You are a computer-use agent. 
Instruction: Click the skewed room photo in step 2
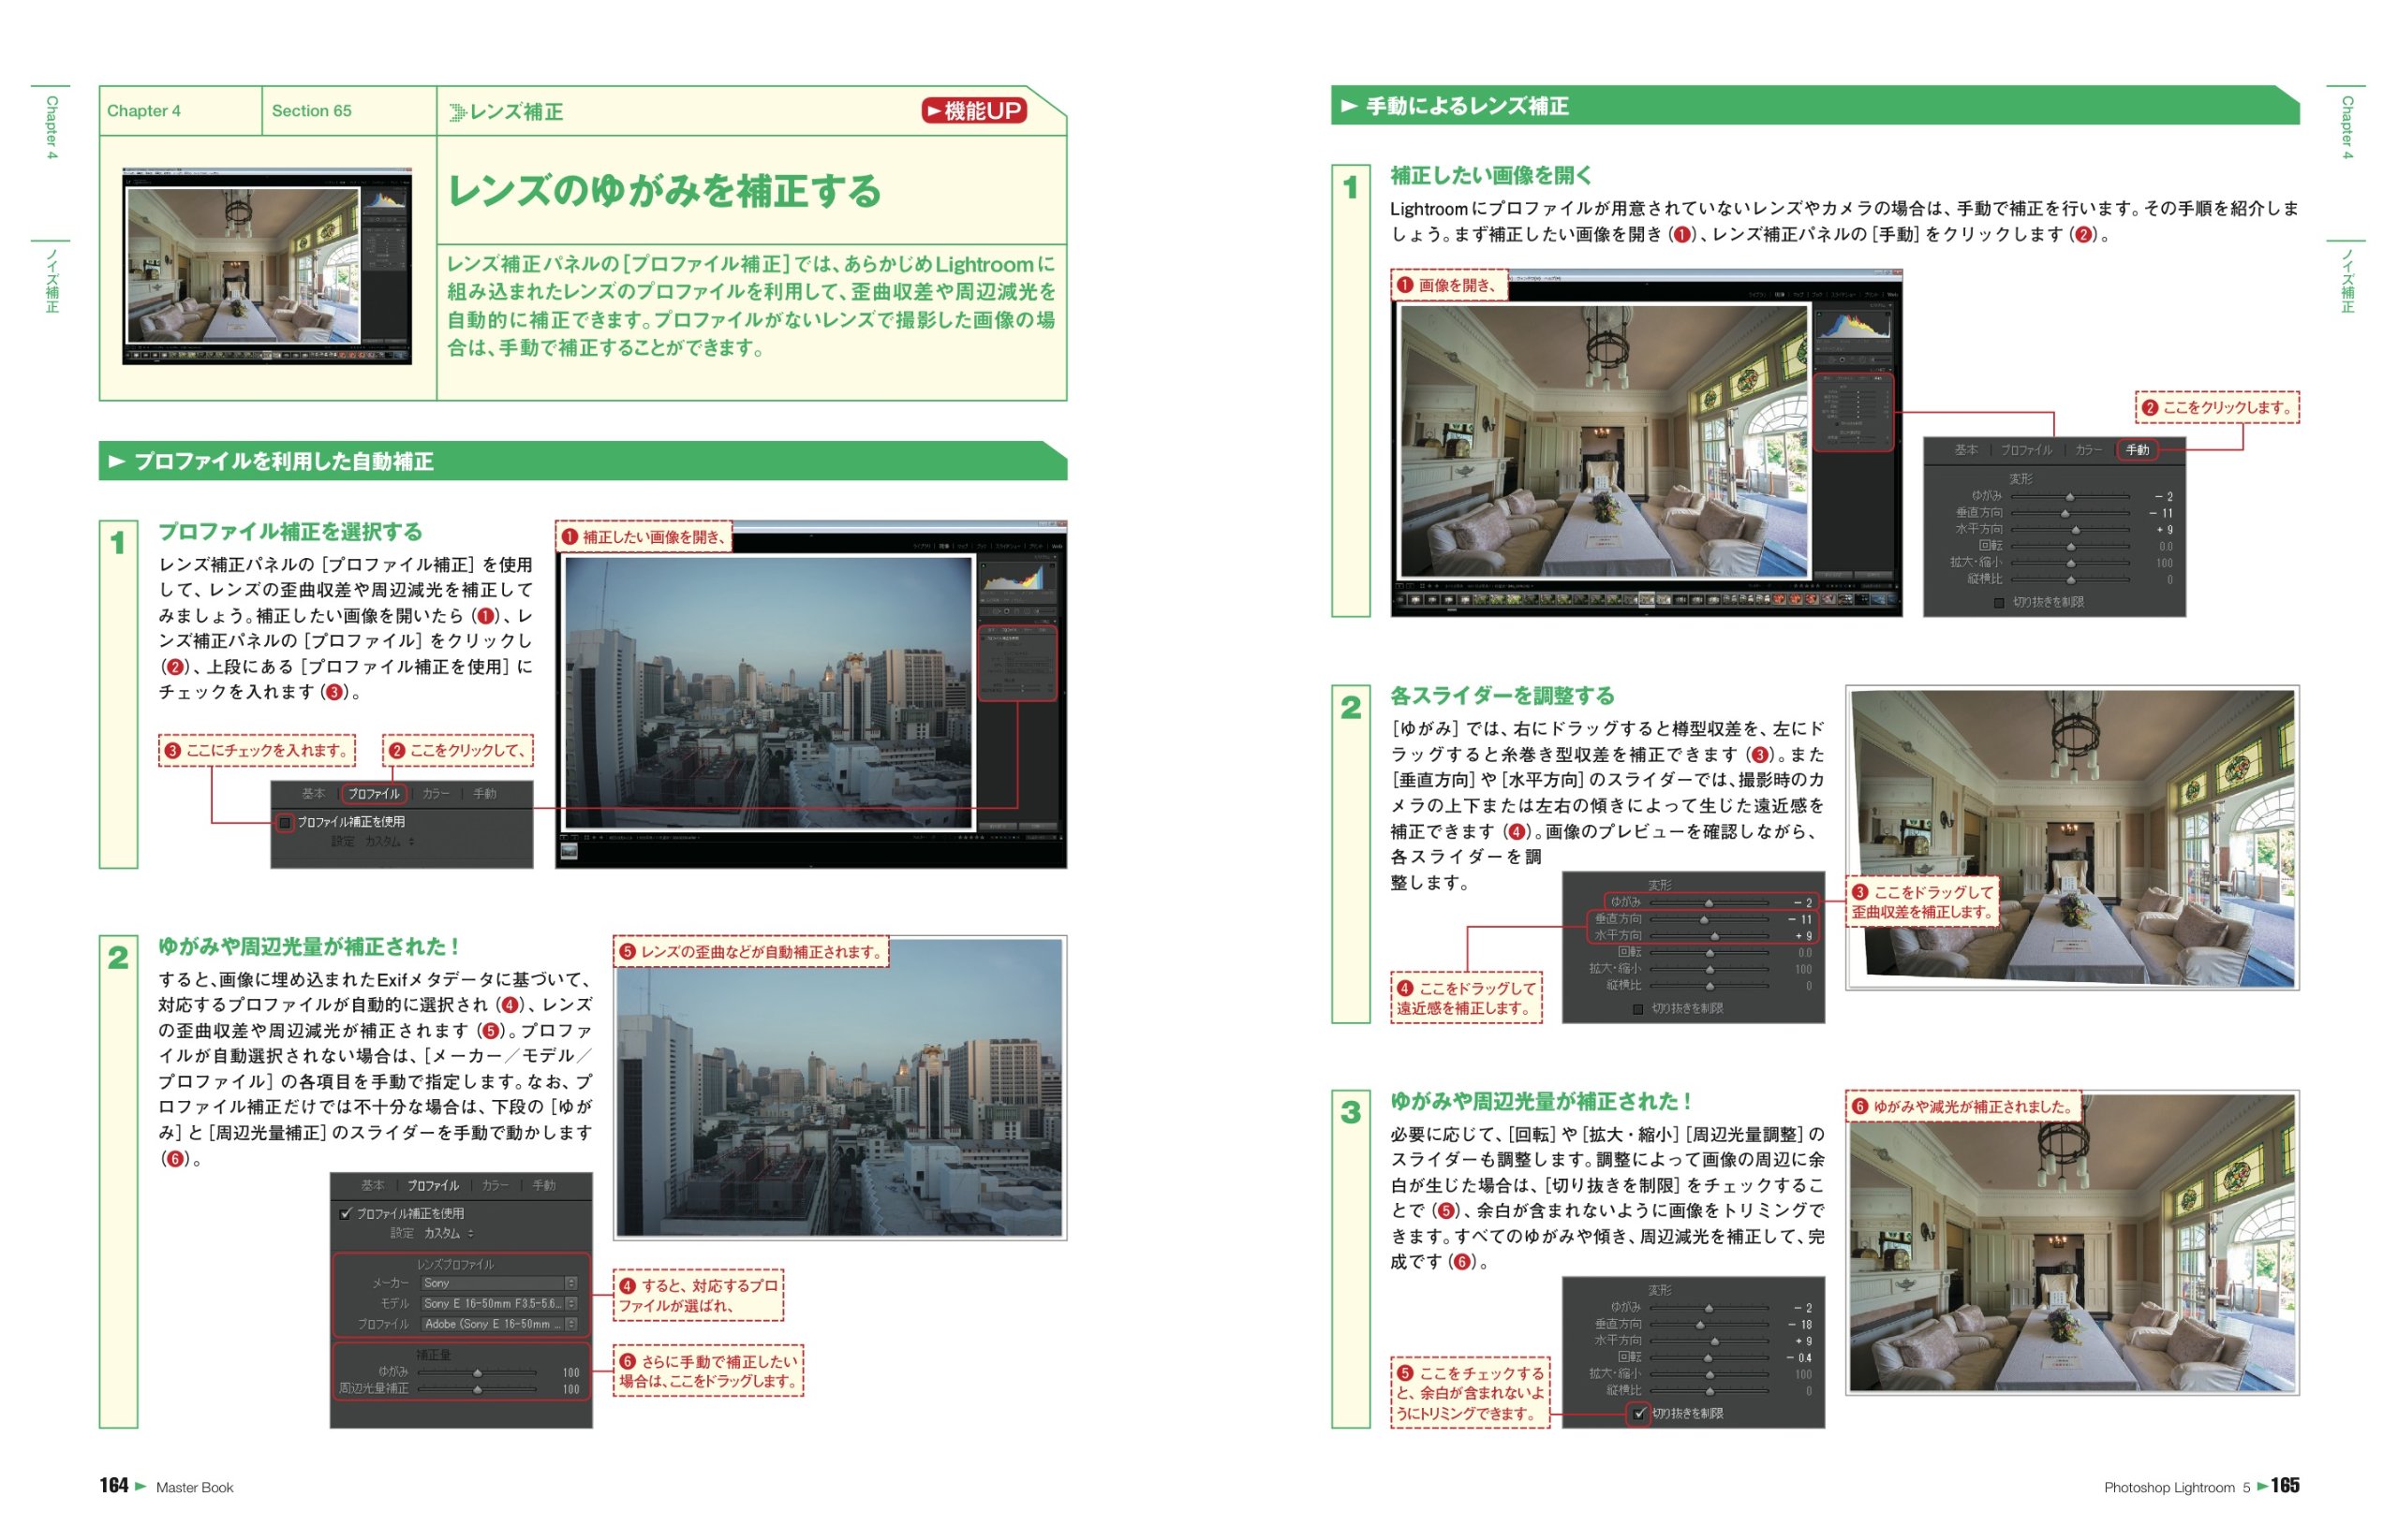click(2072, 838)
